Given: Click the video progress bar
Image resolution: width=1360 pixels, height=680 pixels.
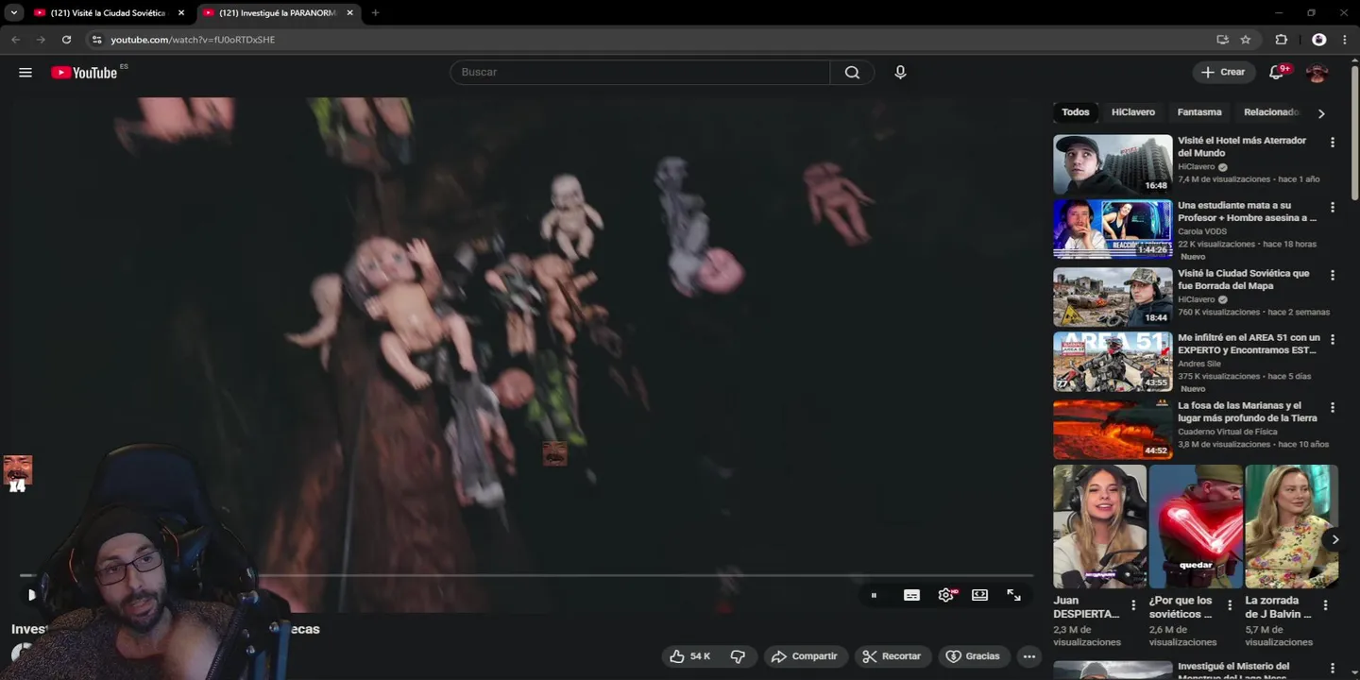Looking at the screenshot, I should pyautogui.click(x=526, y=575).
